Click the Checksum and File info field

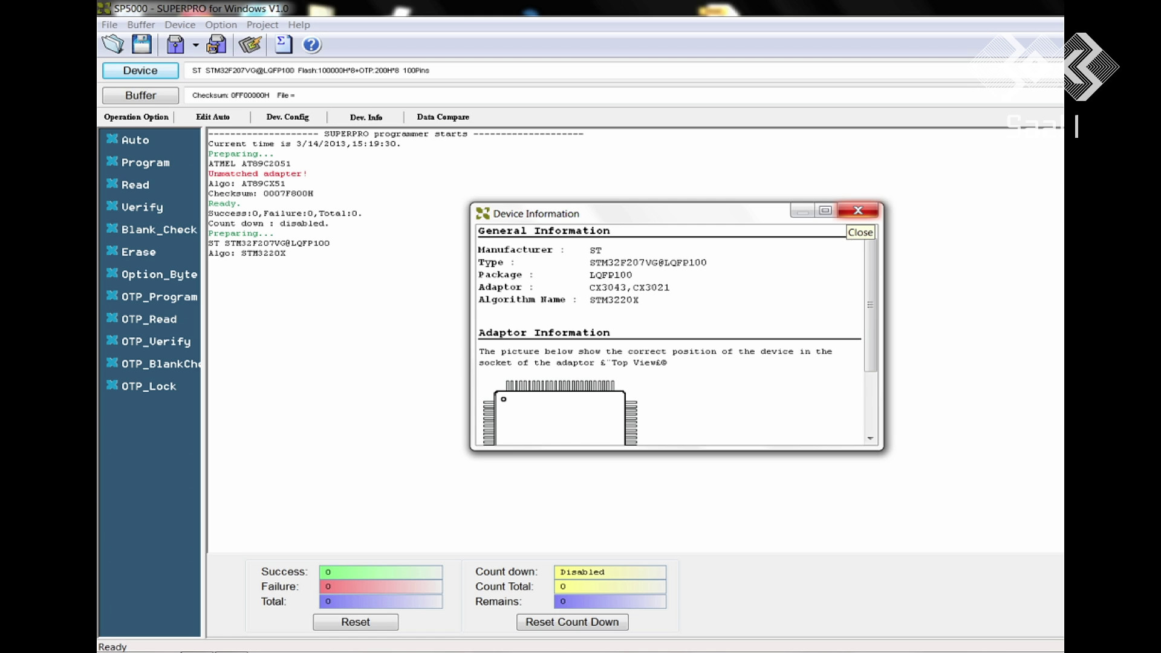[623, 96]
